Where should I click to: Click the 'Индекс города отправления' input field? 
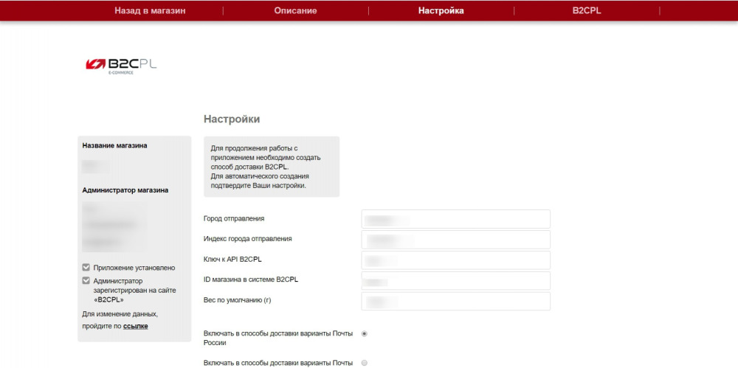pos(455,240)
